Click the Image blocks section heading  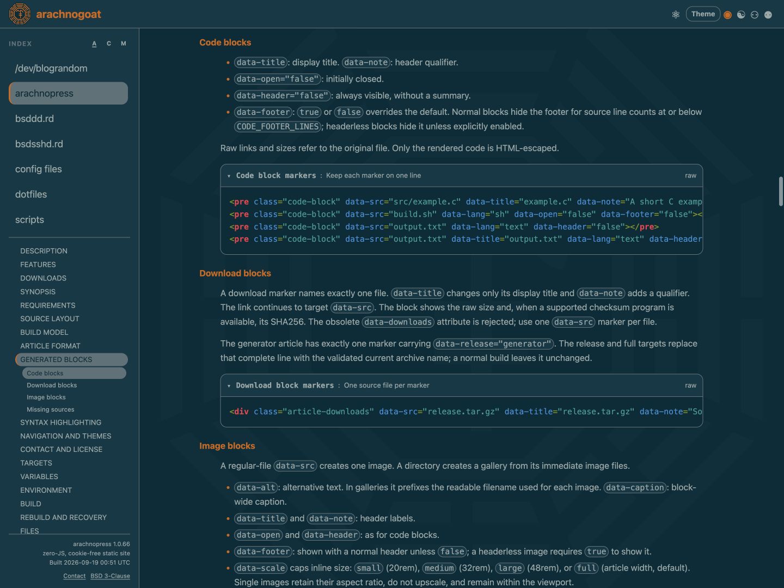pyautogui.click(x=227, y=446)
